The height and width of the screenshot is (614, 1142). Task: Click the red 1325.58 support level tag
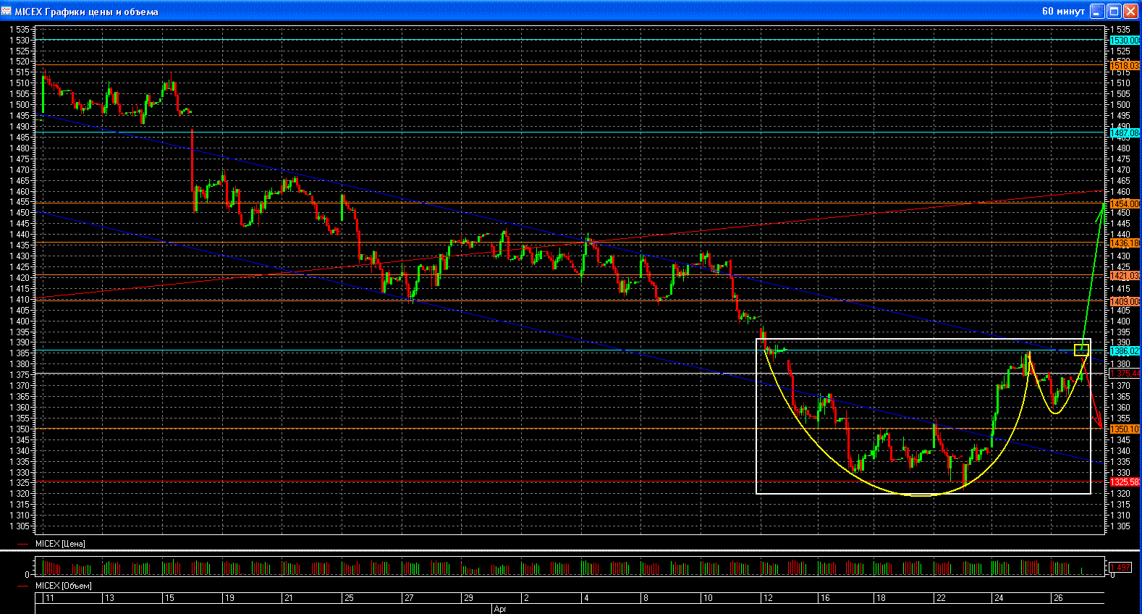(x=1124, y=482)
